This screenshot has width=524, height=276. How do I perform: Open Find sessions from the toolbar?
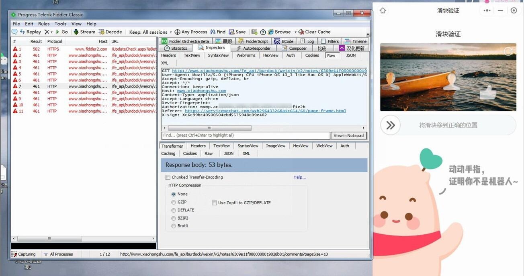coord(217,32)
